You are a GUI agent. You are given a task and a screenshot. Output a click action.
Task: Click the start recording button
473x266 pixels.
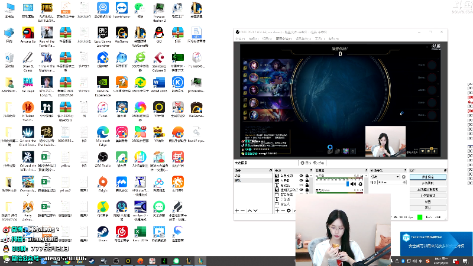(427, 183)
